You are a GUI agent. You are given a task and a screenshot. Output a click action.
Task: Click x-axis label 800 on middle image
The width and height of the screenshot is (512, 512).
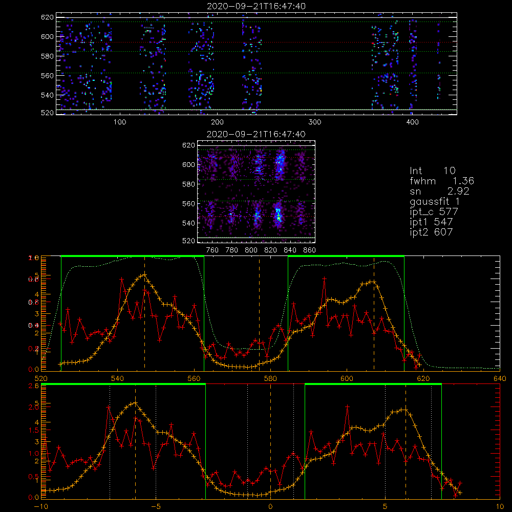click(251, 250)
